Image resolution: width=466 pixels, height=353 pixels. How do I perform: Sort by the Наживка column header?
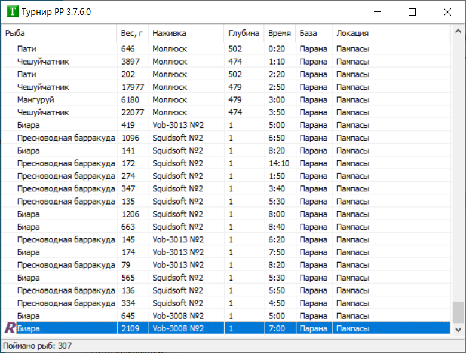[x=186, y=33]
